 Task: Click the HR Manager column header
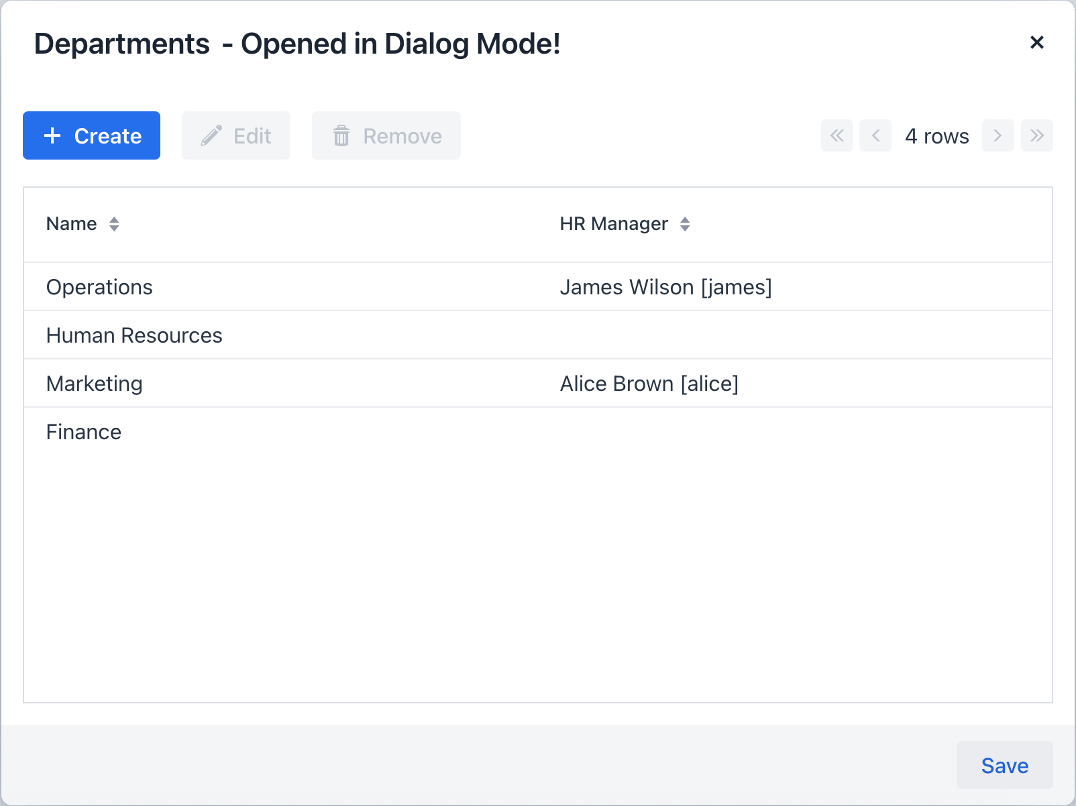point(614,224)
